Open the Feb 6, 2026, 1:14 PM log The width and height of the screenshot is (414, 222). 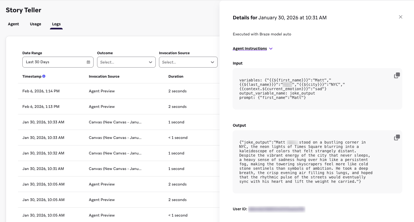click(41, 91)
